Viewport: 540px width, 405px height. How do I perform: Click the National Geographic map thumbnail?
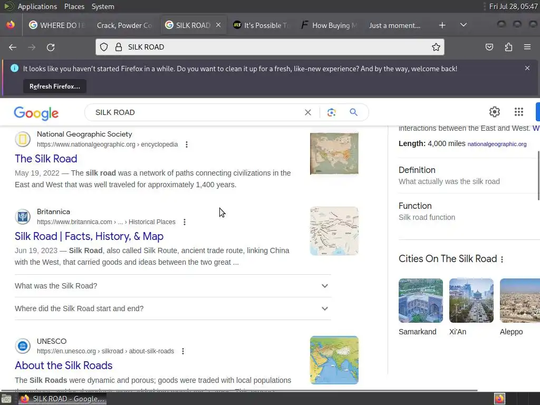coord(334,153)
